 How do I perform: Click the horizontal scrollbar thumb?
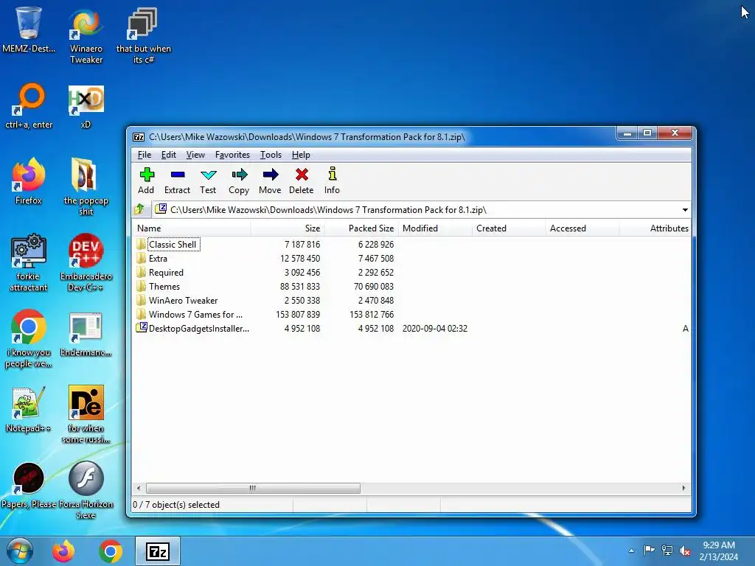pyautogui.click(x=253, y=488)
